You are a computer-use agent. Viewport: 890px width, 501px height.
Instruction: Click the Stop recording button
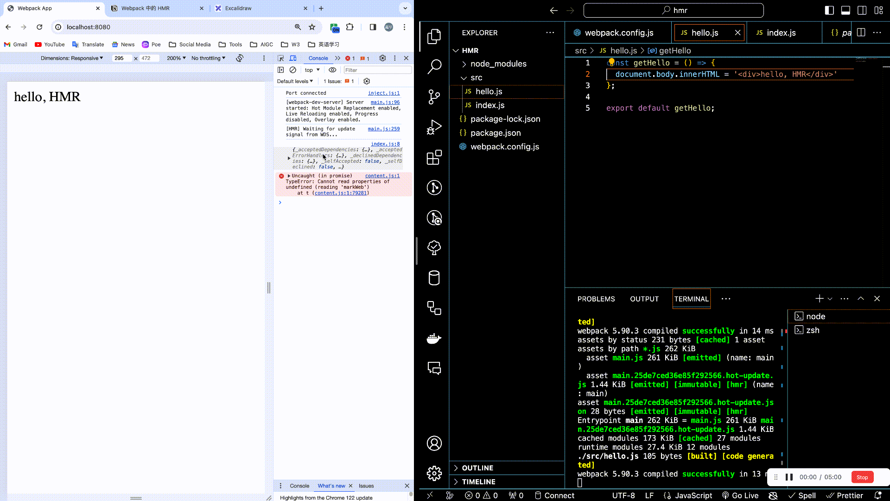(862, 477)
